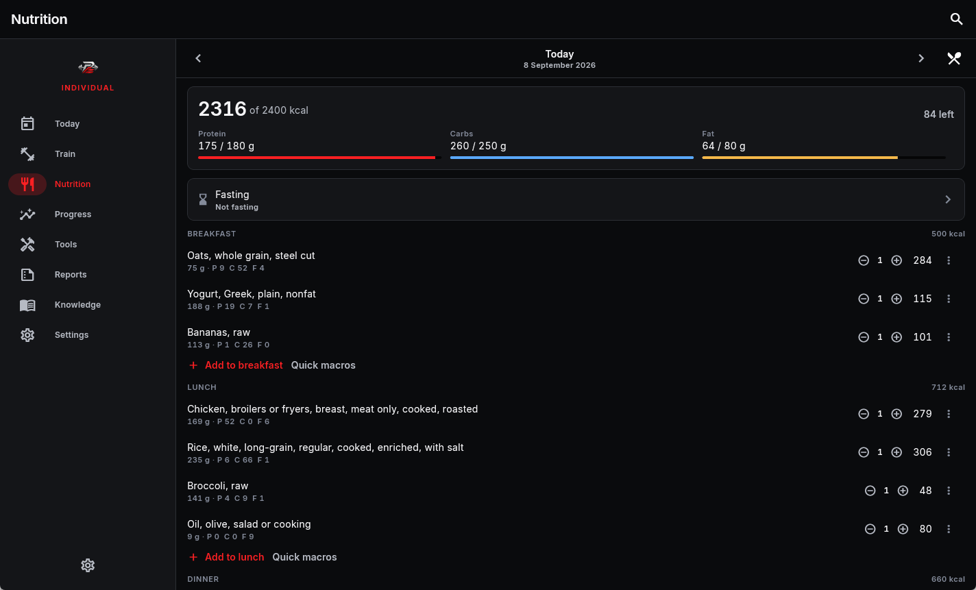Open the more options menu for white Rice
The width and height of the screenshot is (976, 590).
(x=949, y=452)
